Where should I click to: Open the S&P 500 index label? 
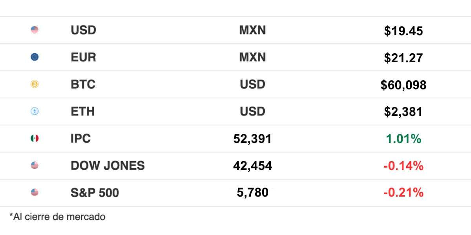coord(95,192)
